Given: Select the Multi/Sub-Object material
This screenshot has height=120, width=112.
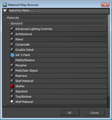Looking at the screenshot, I should tap(58, 71).
